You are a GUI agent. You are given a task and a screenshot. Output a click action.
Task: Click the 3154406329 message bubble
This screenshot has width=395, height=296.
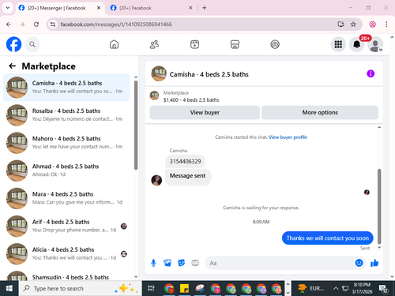tap(185, 161)
